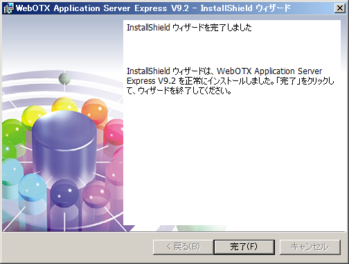The image size is (349, 264).
Task: Click the text "WebOTX Application Server" in message
Action: 269,71
